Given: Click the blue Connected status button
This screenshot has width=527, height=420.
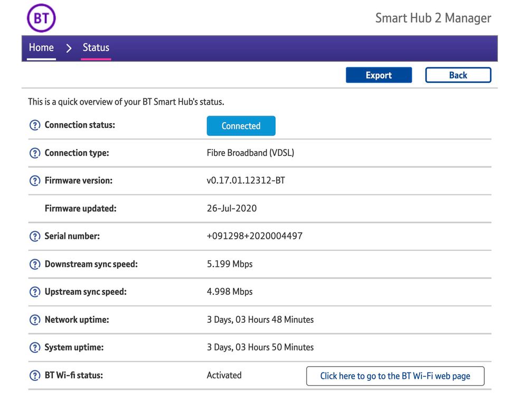Looking at the screenshot, I should tap(241, 126).
